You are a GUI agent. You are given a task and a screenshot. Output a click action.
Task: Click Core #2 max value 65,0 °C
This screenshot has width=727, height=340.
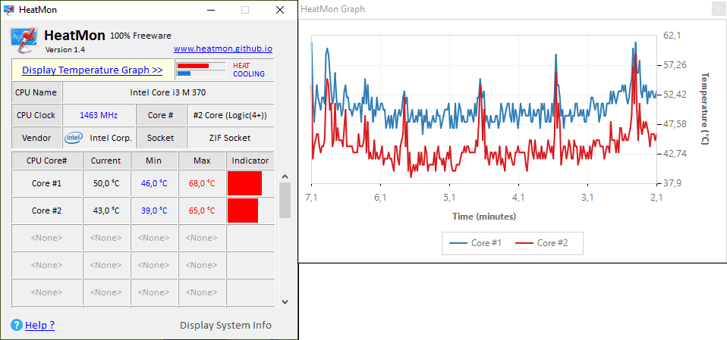[202, 211]
